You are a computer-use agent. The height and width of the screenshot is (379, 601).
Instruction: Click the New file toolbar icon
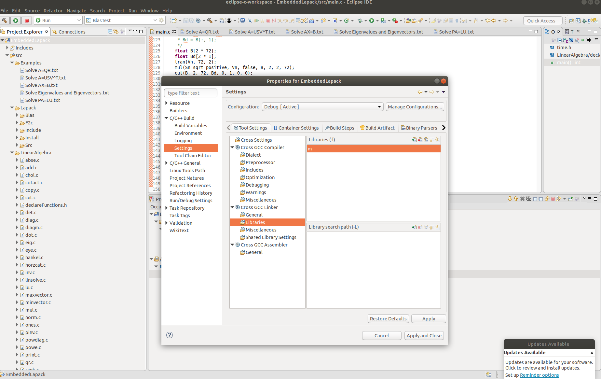[174, 21]
